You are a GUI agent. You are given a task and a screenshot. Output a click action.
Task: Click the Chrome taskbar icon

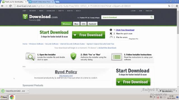click(x=12, y=97)
